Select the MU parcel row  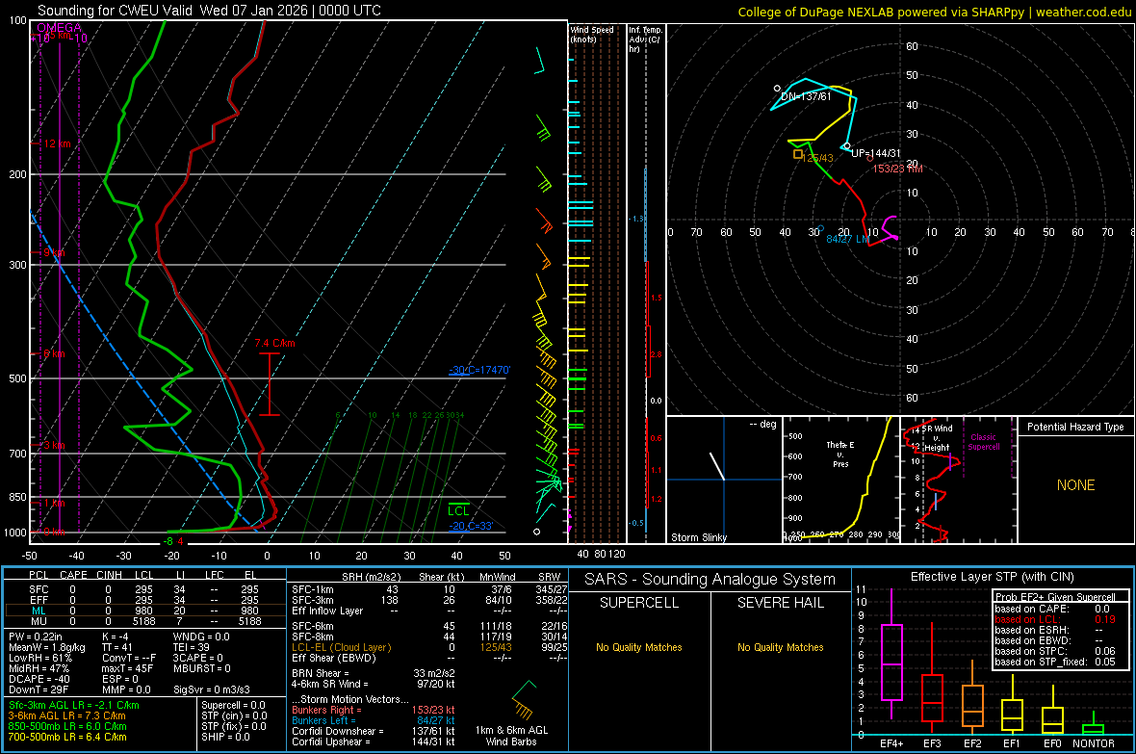(145, 621)
